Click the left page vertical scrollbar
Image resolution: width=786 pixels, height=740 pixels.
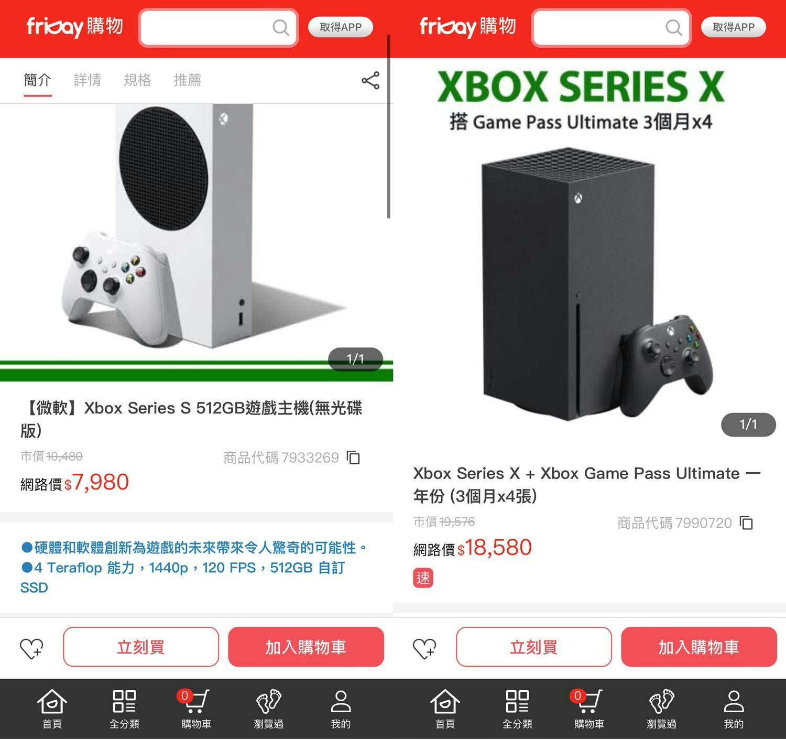389,126
